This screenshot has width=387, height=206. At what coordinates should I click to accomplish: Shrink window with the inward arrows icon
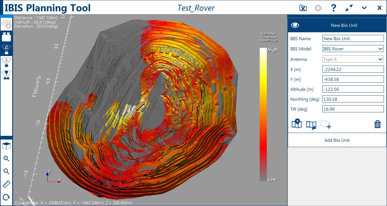coord(349,8)
